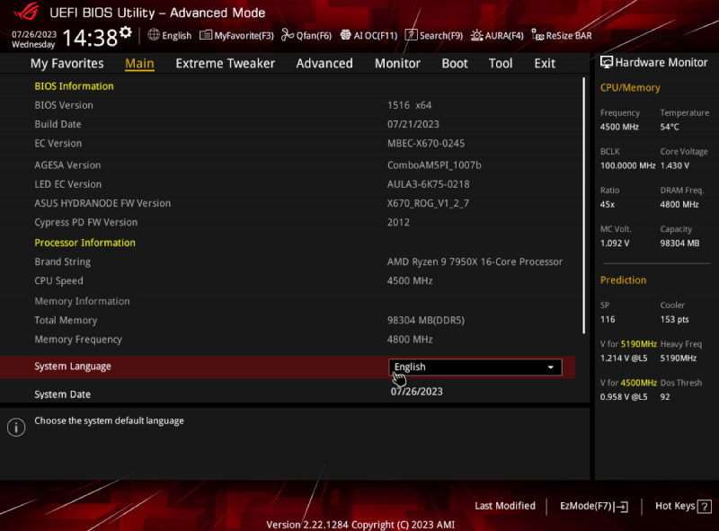Expand the System Language dropdown
This screenshot has height=531, width=719.
(475, 367)
